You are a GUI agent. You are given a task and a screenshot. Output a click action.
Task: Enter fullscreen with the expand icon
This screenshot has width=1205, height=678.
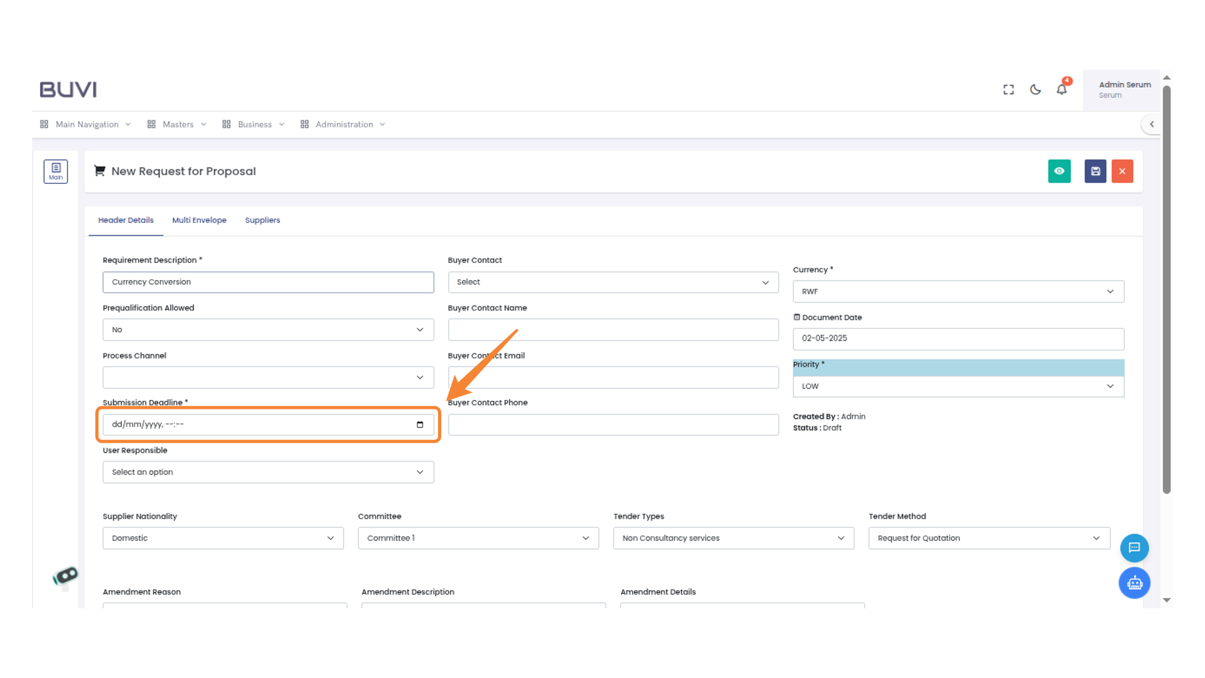click(x=1009, y=90)
